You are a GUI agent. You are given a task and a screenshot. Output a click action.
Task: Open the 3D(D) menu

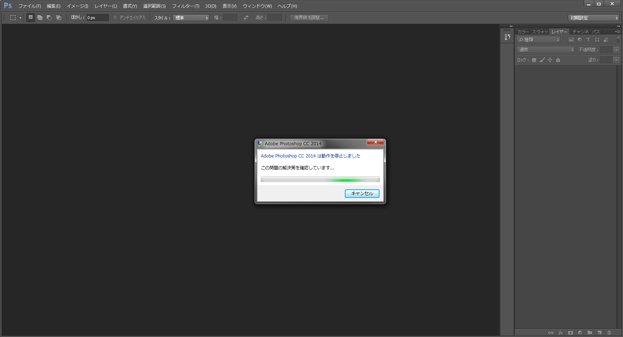pyautogui.click(x=211, y=6)
